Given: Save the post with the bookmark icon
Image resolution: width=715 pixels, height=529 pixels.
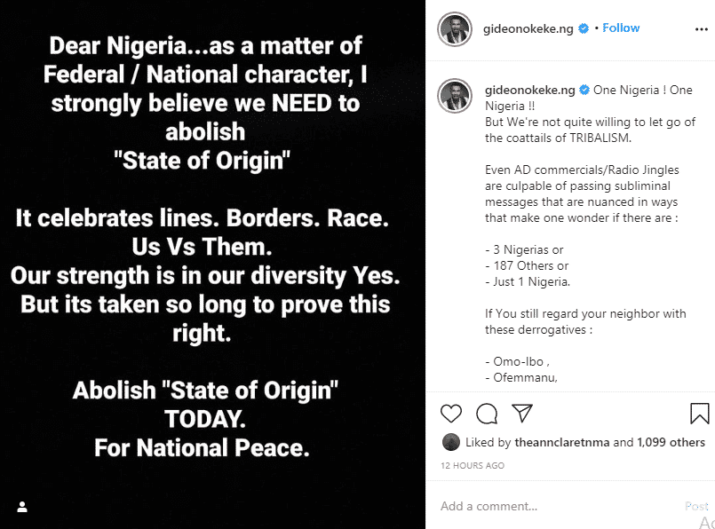Looking at the screenshot, I should coord(699,413).
